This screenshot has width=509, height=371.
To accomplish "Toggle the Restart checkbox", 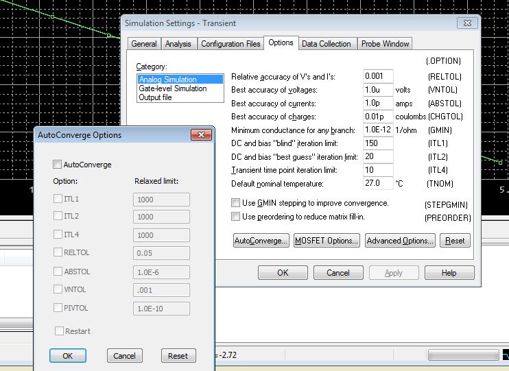I will point(59,331).
